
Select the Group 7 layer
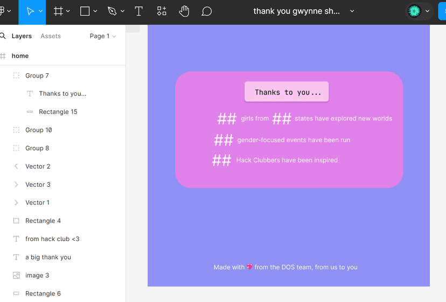37,76
